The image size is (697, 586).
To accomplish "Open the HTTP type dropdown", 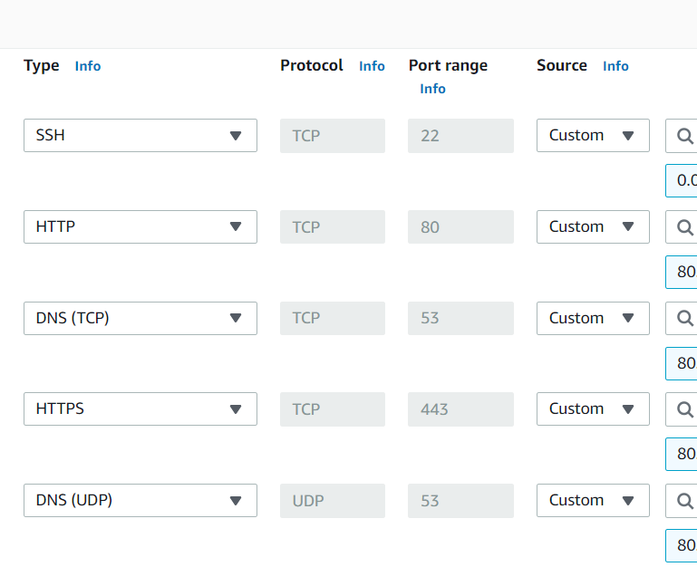I will coord(140,226).
